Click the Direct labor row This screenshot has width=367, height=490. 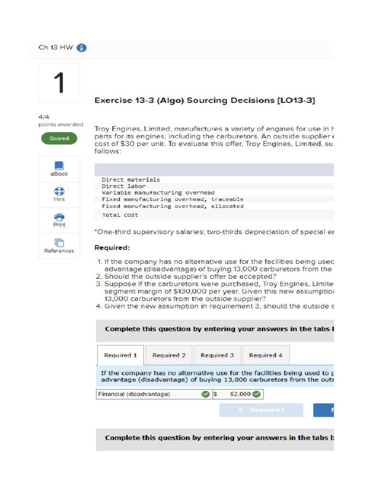coord(214,186)
